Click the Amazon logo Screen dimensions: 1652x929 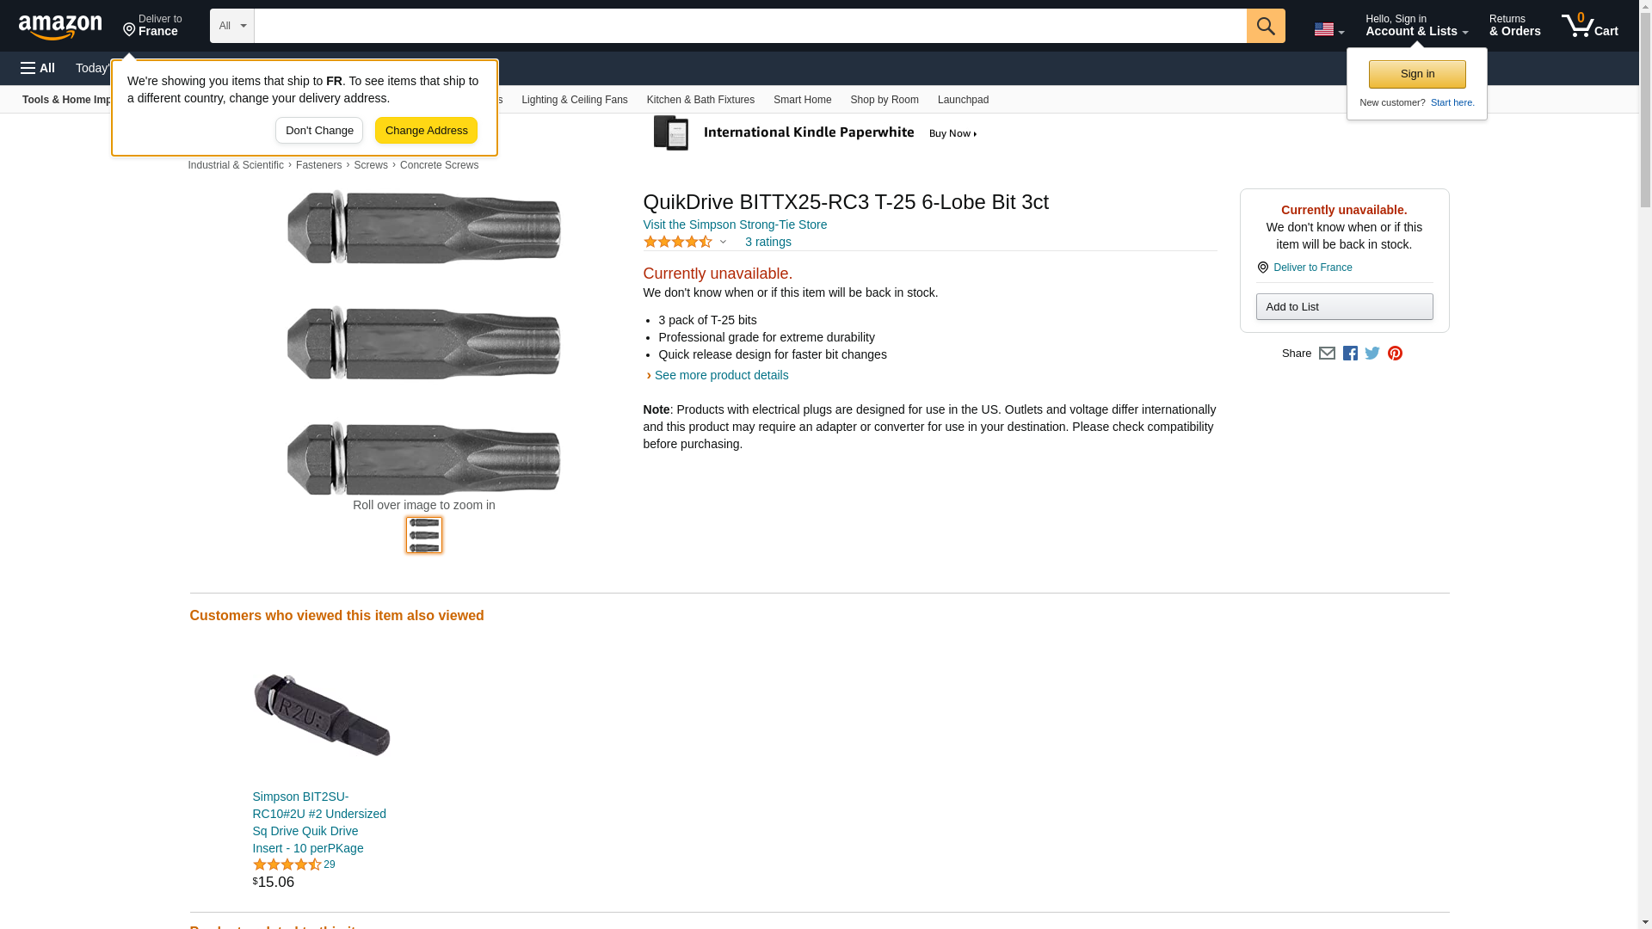60,27
